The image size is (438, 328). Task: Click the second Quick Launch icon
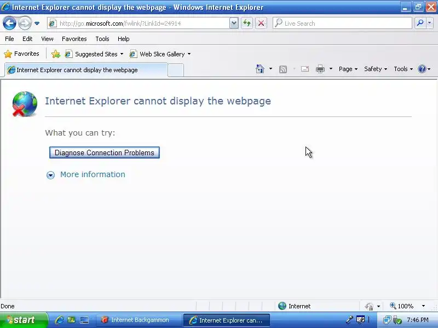click(72, 320)
